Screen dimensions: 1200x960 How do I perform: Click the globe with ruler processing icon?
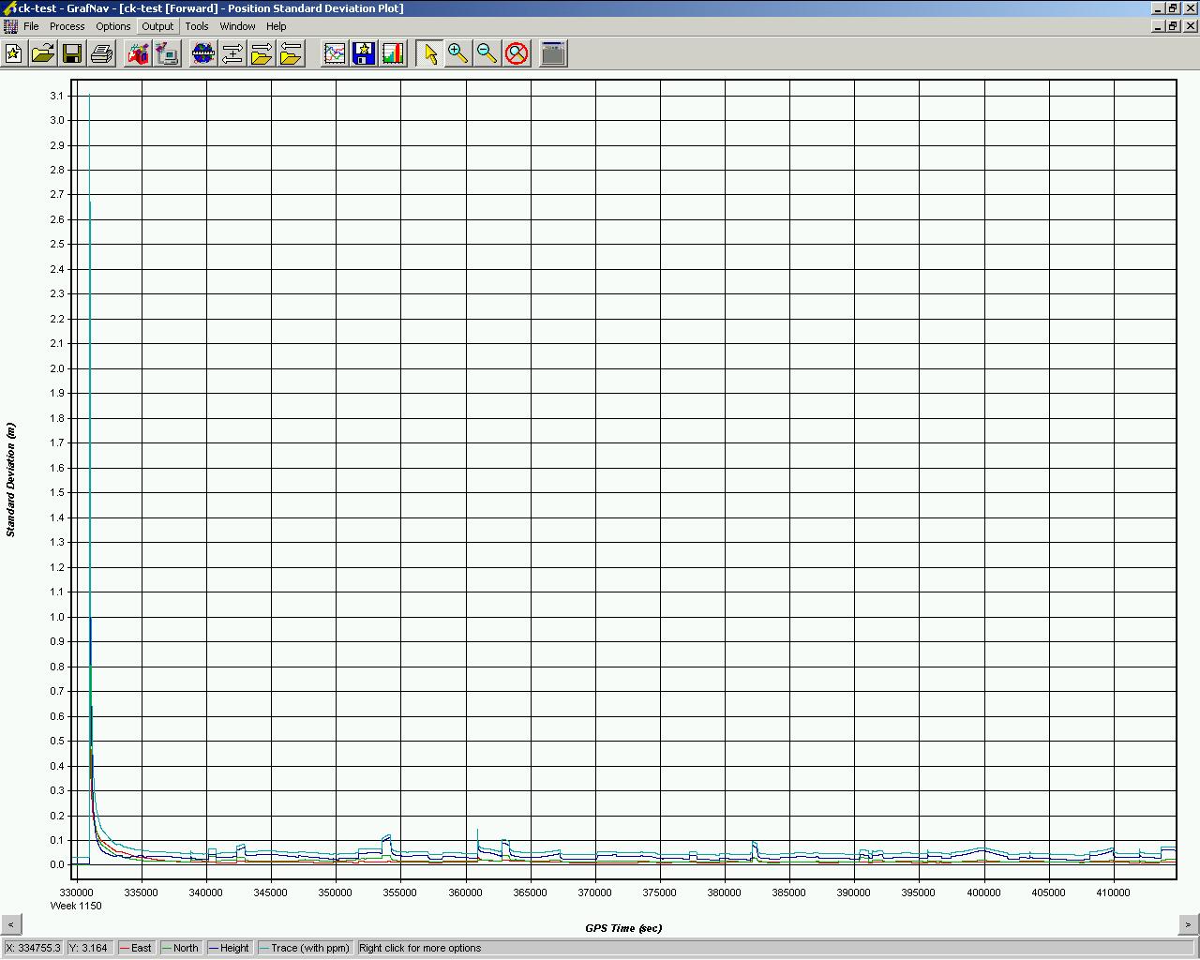[203, 53]
